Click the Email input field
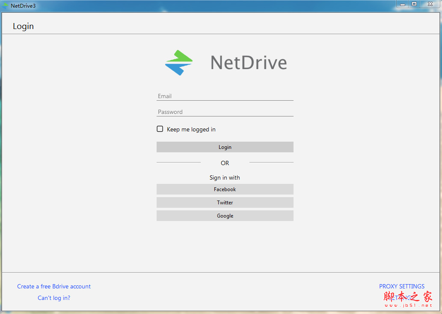This screenshot has height=314, width=442. [225, 96]
